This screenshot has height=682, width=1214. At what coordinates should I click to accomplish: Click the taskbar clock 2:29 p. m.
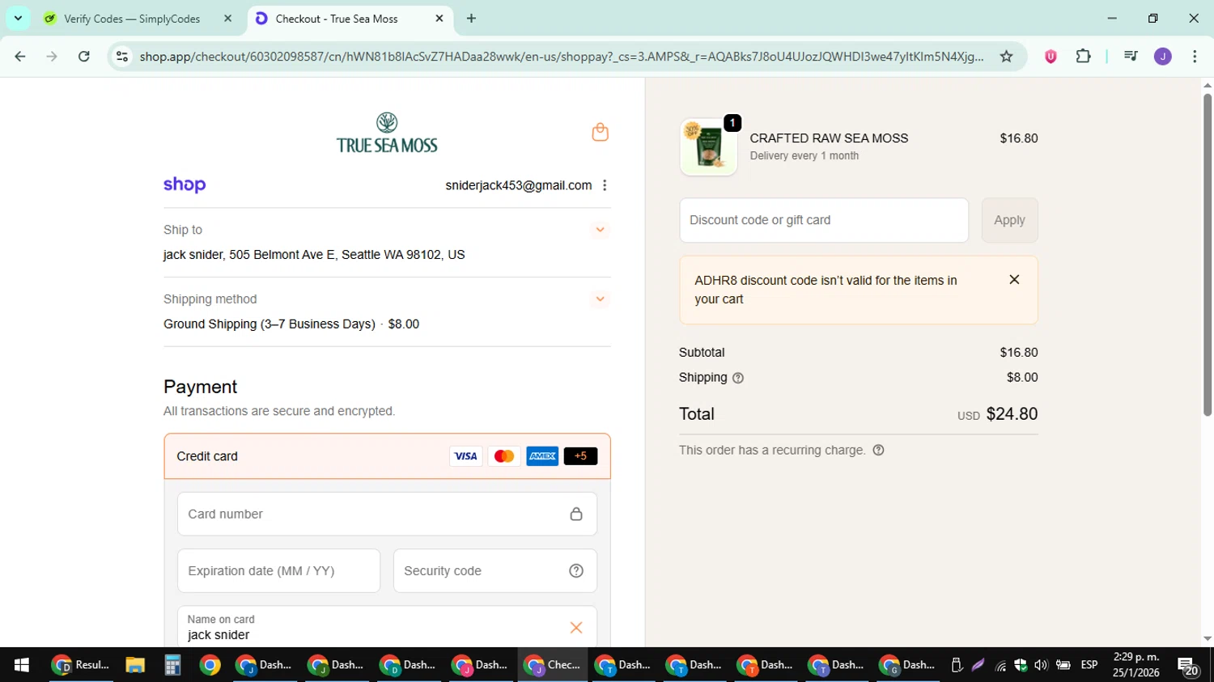[x=1136, y=657]
